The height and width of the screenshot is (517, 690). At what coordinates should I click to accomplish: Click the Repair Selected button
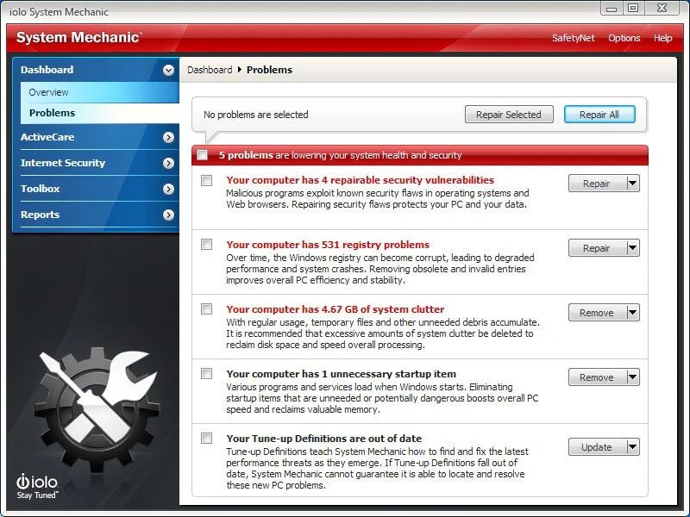509,114
